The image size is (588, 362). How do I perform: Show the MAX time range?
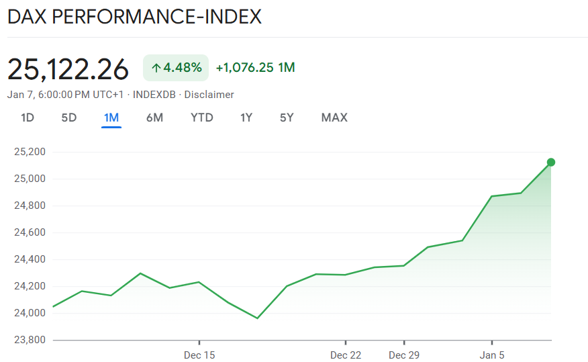coord(334,118)
